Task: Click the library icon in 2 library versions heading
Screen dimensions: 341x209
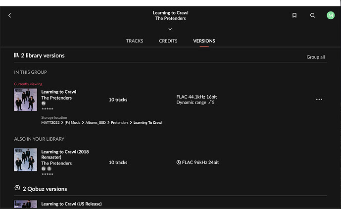Action: (16, 55)
